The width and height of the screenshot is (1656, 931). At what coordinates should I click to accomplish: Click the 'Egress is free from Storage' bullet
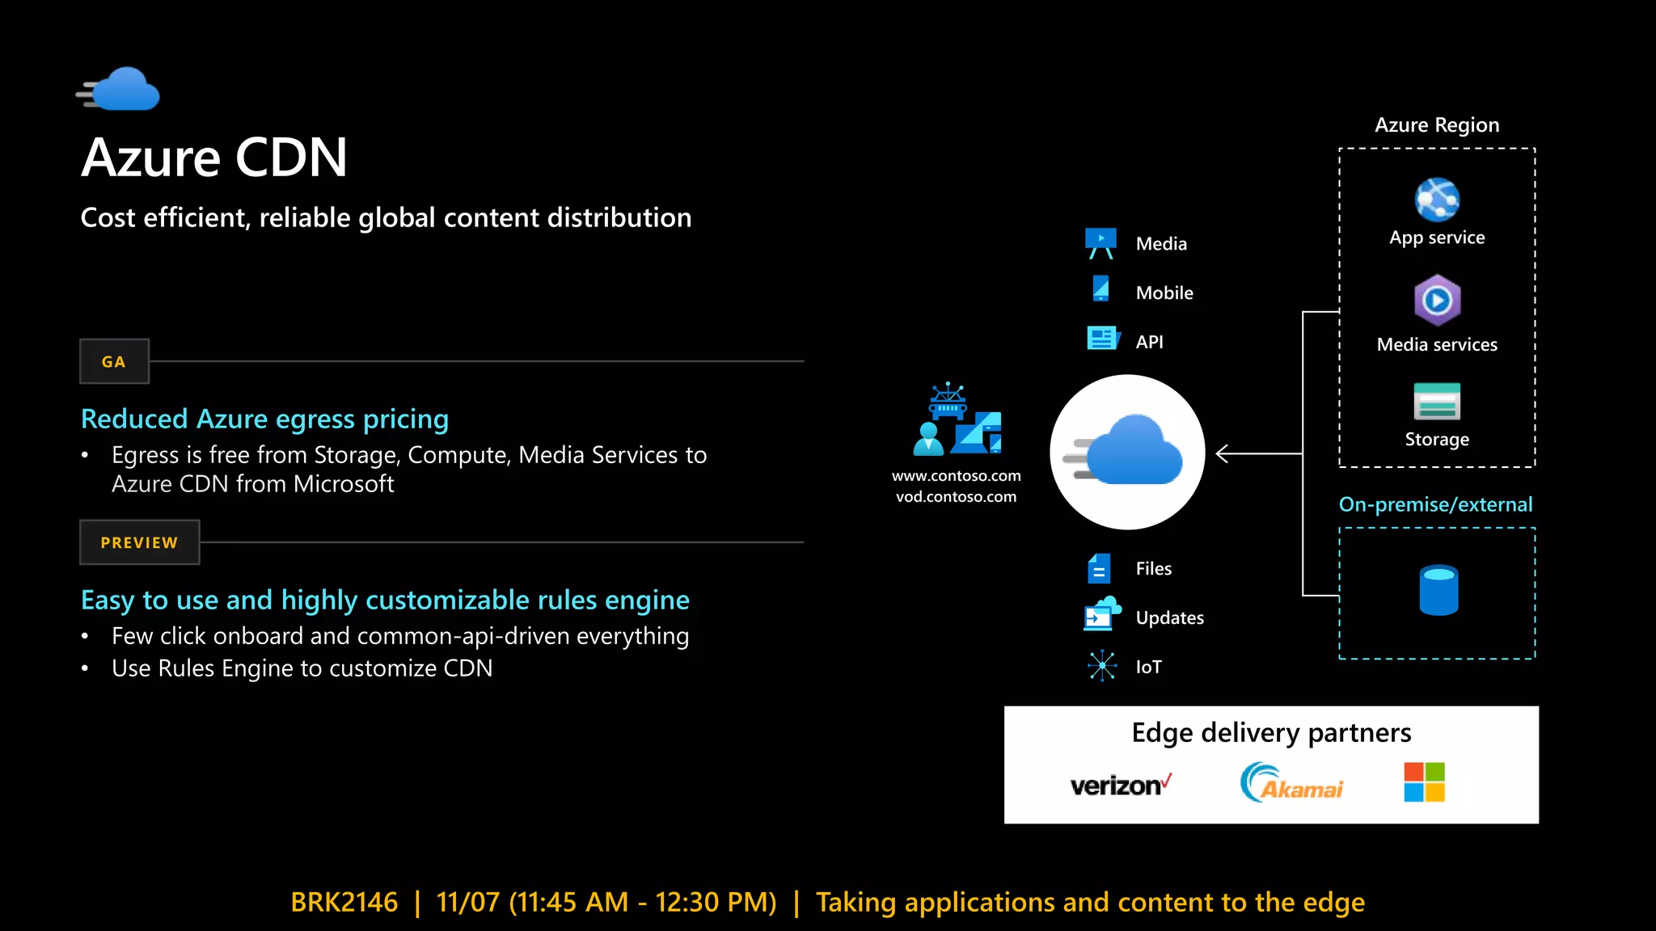pyautogui.click(x=409, y=470)
